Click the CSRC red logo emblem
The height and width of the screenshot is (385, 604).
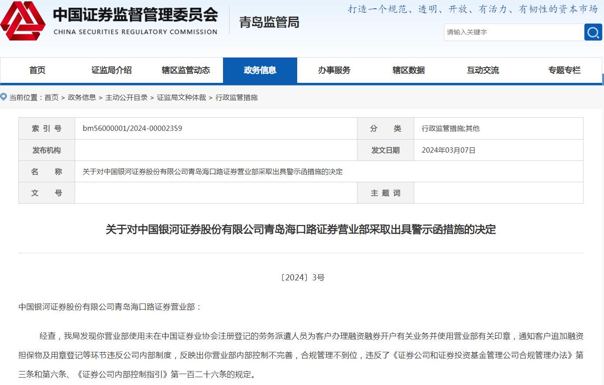pos(23,21)
